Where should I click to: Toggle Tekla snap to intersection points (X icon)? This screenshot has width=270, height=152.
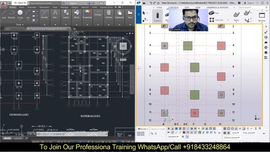click(240, 129)
